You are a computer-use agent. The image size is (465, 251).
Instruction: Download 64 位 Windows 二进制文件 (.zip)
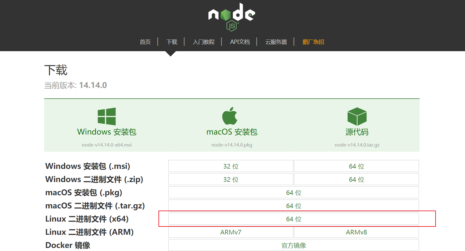(356, 179)
